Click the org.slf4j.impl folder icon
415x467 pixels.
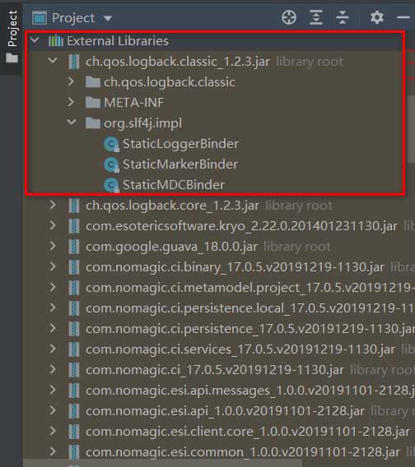(93, 123)
